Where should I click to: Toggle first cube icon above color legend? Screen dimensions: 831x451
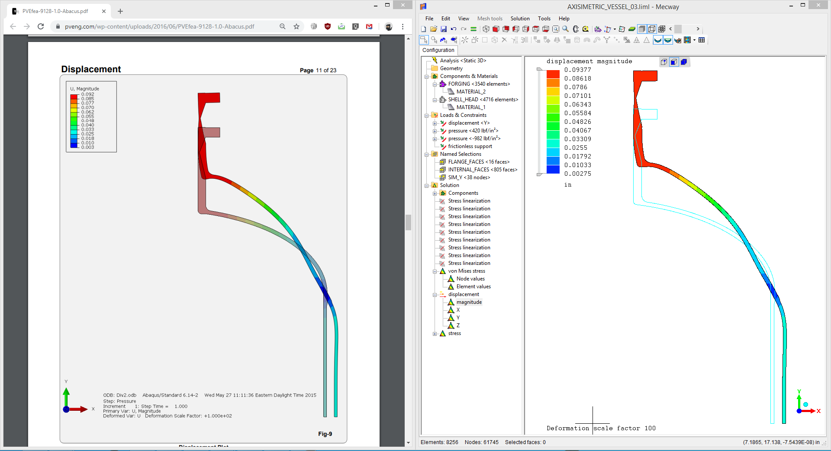click(664, 62)
